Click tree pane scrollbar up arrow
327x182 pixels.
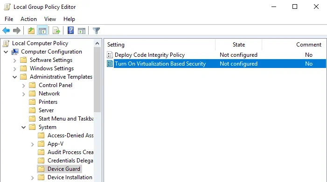tap(97, 43)
